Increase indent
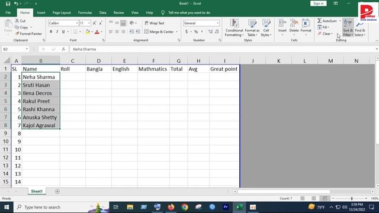The image size is (379, 213). coord(138,31)
